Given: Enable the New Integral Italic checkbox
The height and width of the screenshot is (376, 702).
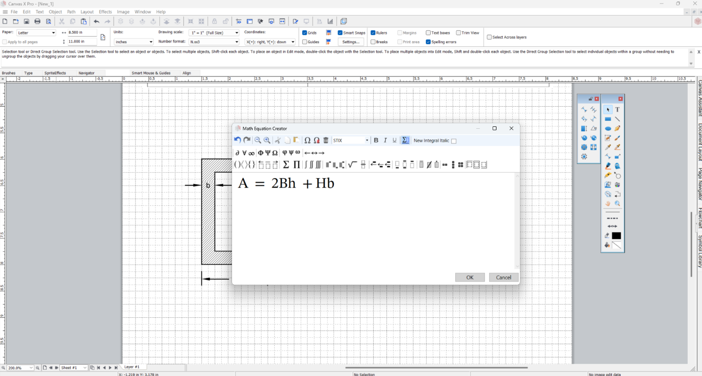Looking at the screenshot, I should 454,141.
